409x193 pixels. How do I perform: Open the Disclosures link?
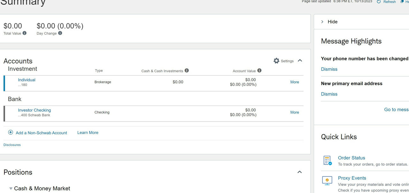pyautogui.click(x=12, y=145)
